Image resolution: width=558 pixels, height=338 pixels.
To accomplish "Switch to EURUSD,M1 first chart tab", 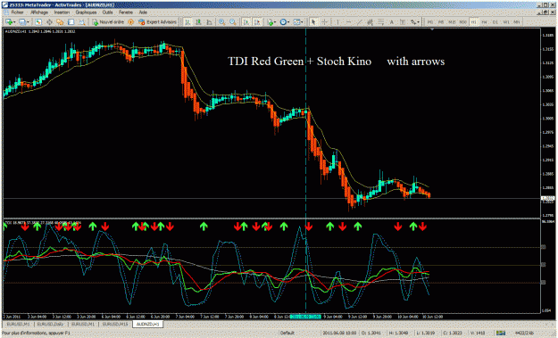I will tap(18, 325).
